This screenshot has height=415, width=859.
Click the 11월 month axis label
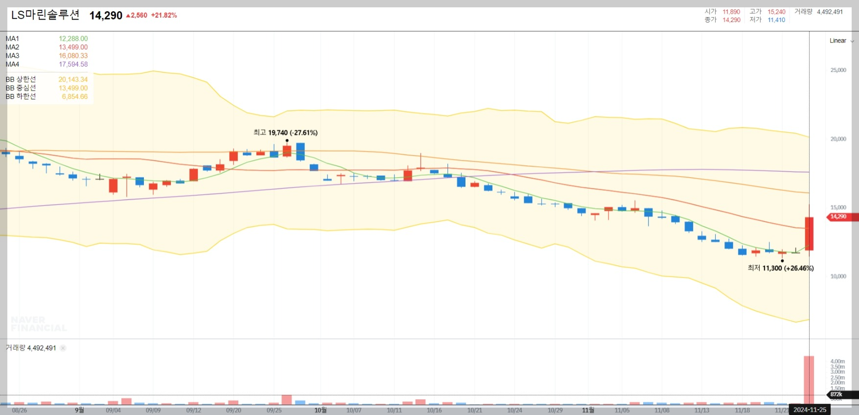[588, 410]
